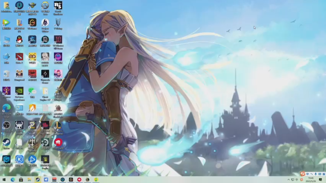
Task: Open the yellow folder with picture icon
Action: [x=19, y=23]
